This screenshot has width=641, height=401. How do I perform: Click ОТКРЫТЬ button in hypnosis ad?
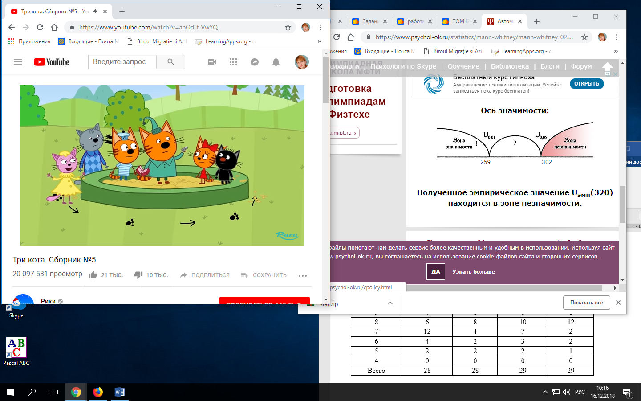coord(587,84)
